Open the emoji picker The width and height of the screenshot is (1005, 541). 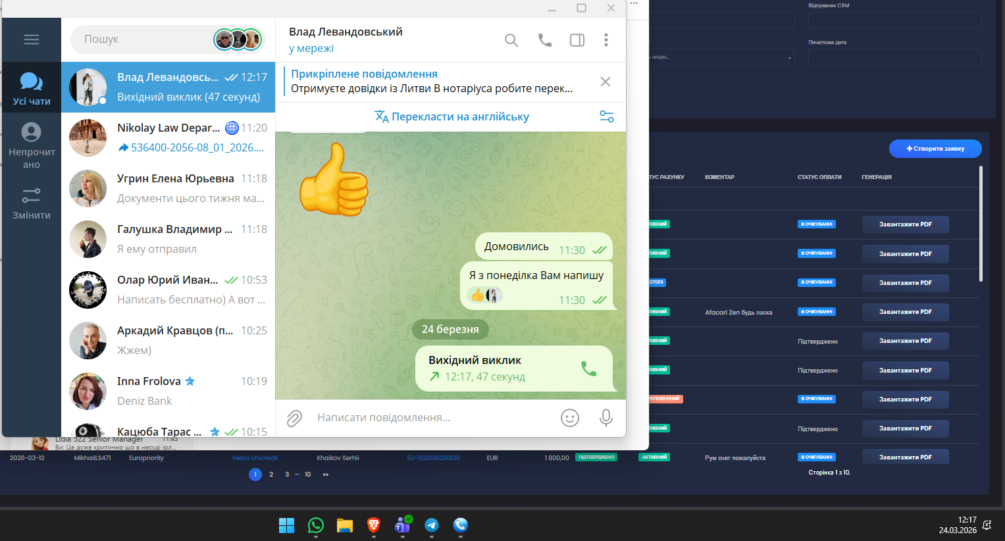tap(570, 418)
